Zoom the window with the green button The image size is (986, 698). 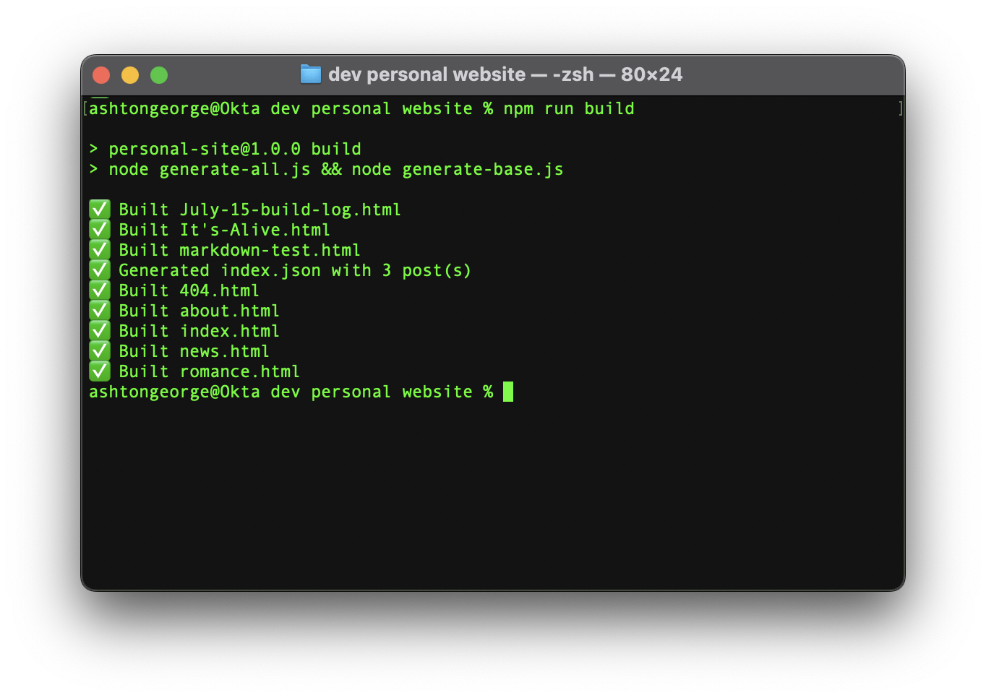tap(159, 75)
